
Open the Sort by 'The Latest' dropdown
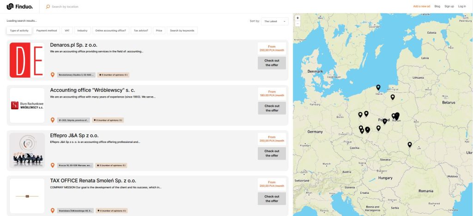click(275, 21)
